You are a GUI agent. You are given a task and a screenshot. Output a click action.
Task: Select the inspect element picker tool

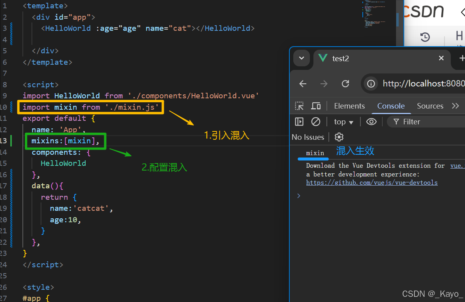(x=299, y=106)
